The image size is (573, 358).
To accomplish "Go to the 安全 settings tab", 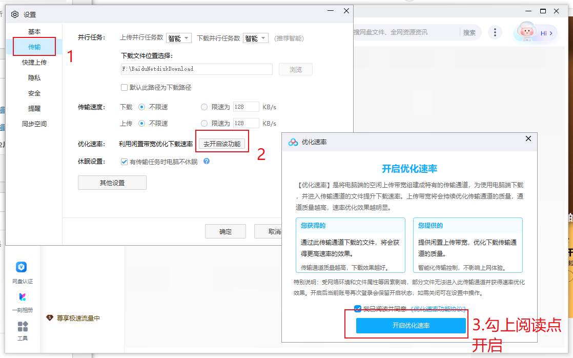I will [34, 93].
